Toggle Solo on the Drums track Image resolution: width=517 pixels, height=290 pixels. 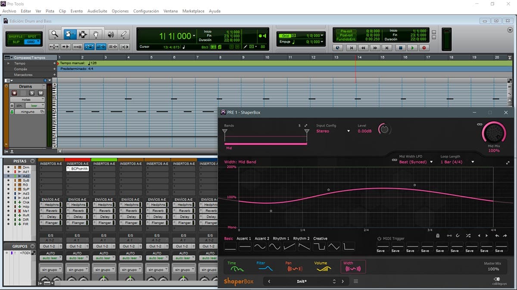[31, 93]
